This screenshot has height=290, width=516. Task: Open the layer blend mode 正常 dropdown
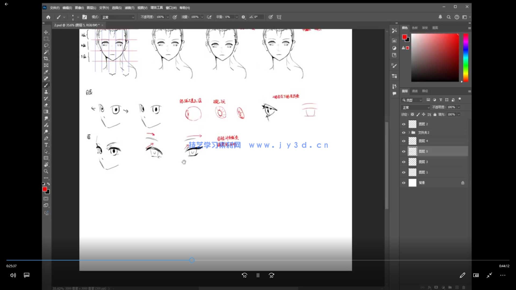pyautogui.click(x=415, y=107)
